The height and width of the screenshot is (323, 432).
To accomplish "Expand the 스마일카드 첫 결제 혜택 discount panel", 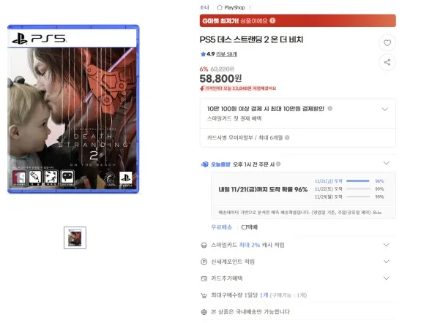I will [x=385, y=109].
